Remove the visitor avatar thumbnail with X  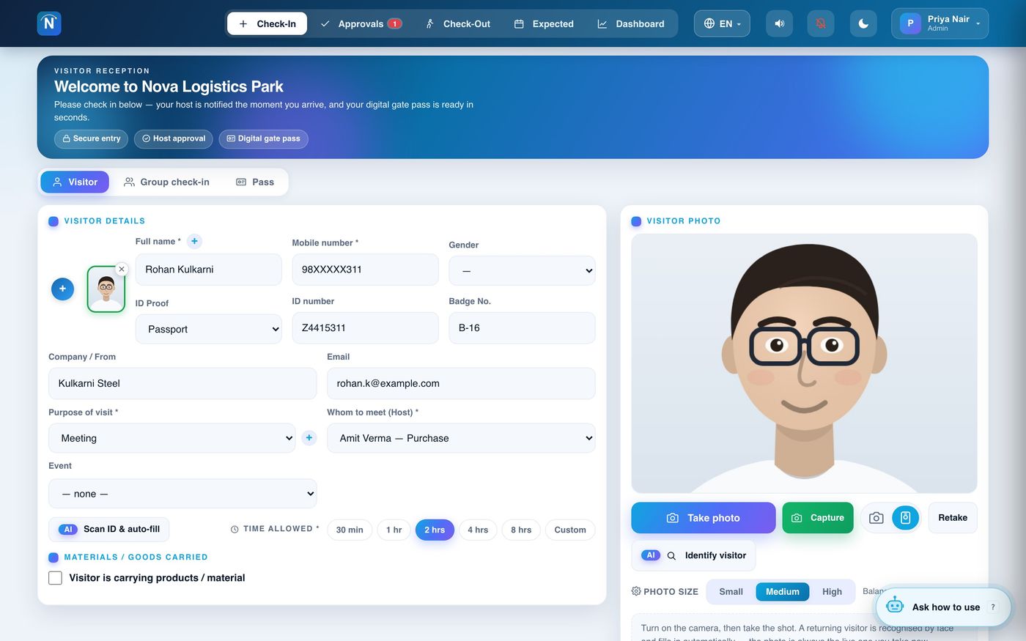coord(122,270)
